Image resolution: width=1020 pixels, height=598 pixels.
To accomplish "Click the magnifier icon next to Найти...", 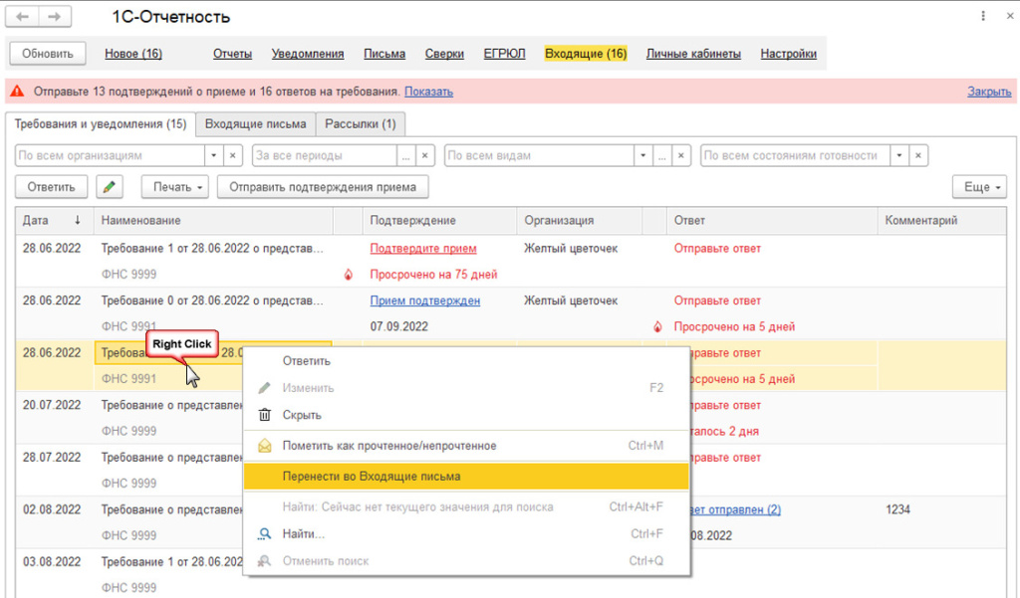I will [265, 533].
